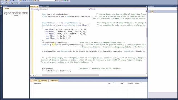Click 'ImageAttributes ia = new ImageAttributes();' line
The image size is (178, 100).
61,23
